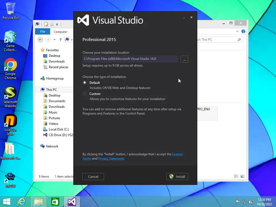Click the network tray icon
Screen dimensions: 276x207
tap(244, 202)
